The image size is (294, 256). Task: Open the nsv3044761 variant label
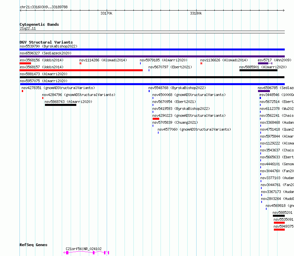click(x=277, y=185)
